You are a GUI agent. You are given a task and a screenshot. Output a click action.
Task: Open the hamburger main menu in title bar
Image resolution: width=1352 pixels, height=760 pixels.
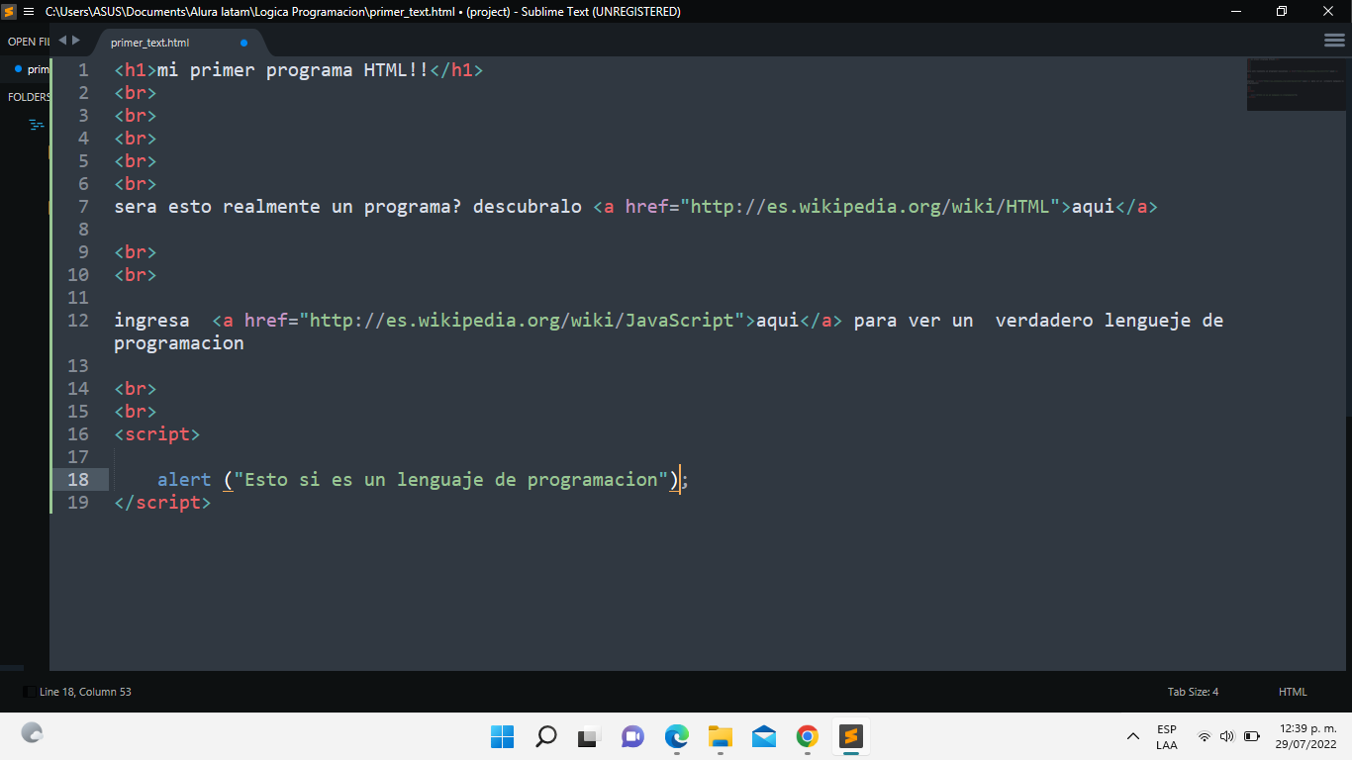[28, 12]
